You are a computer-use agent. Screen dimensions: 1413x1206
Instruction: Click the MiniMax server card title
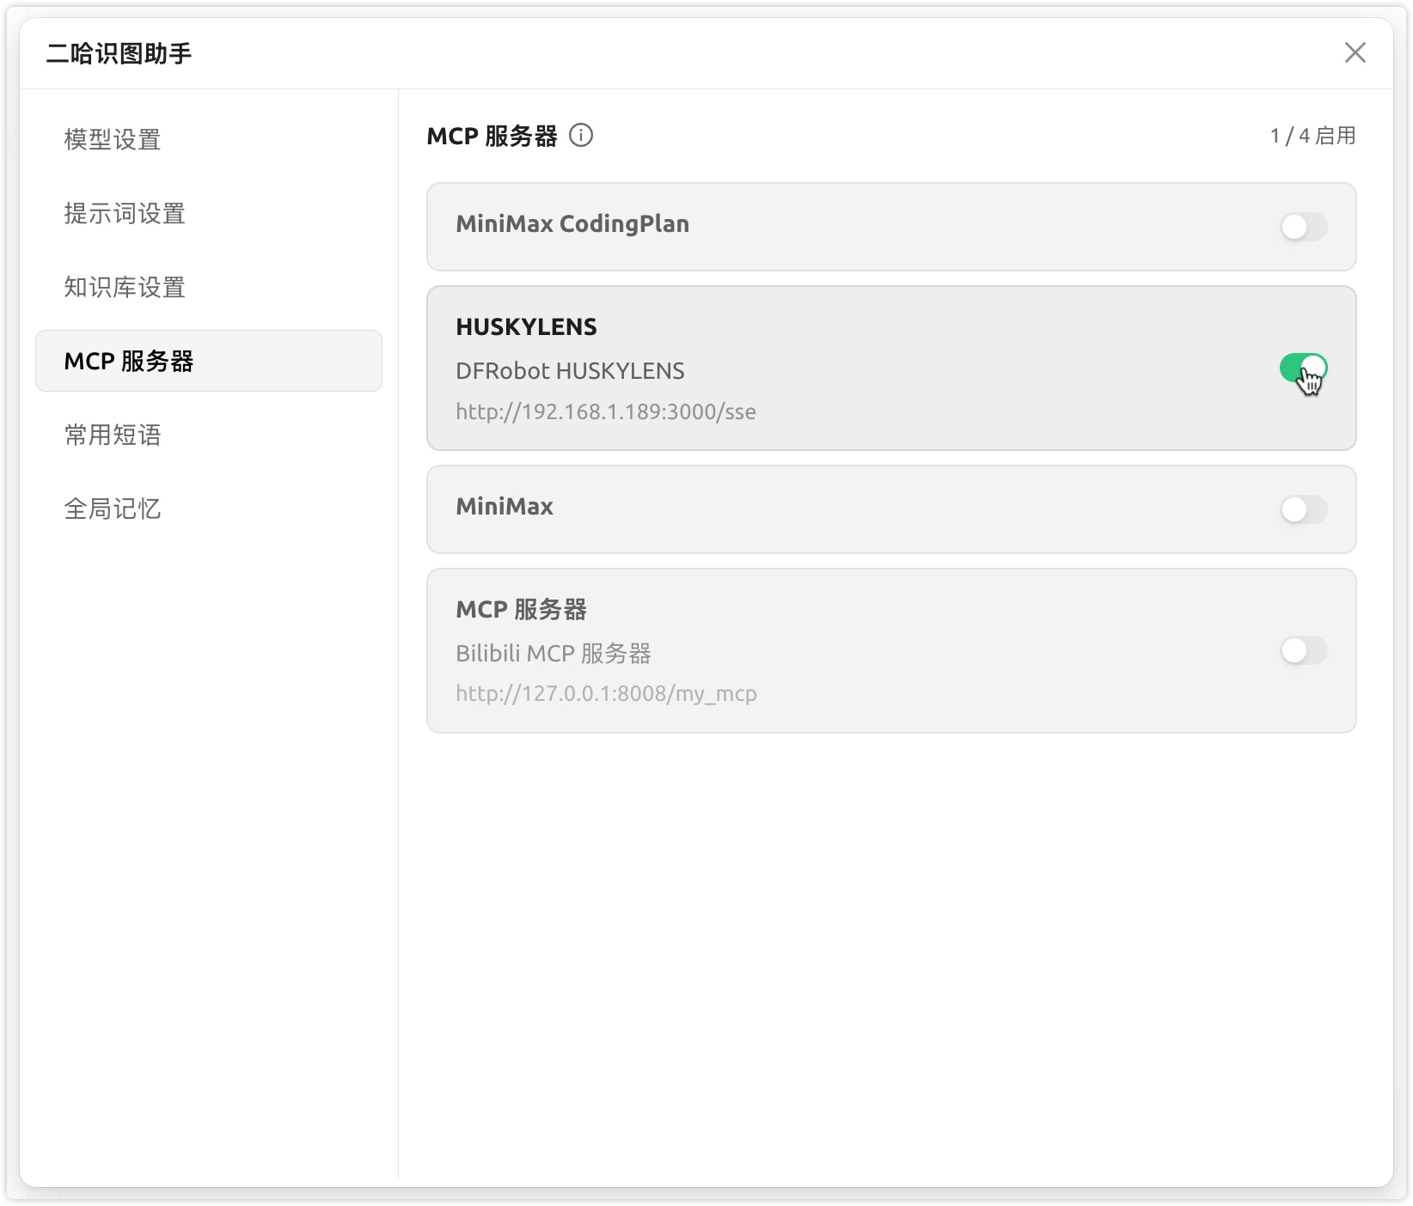tap(505, 507)
